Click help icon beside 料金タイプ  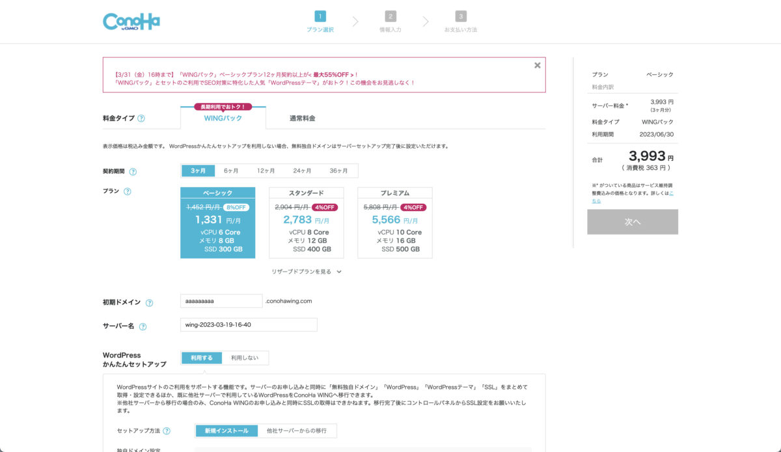tap(141, 119)
